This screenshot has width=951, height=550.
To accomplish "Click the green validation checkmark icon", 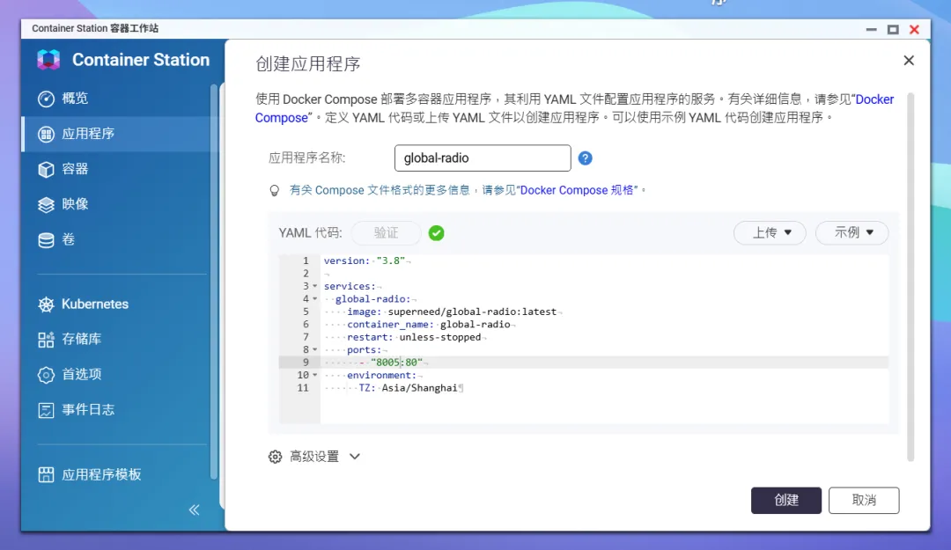I will (436, 233).
